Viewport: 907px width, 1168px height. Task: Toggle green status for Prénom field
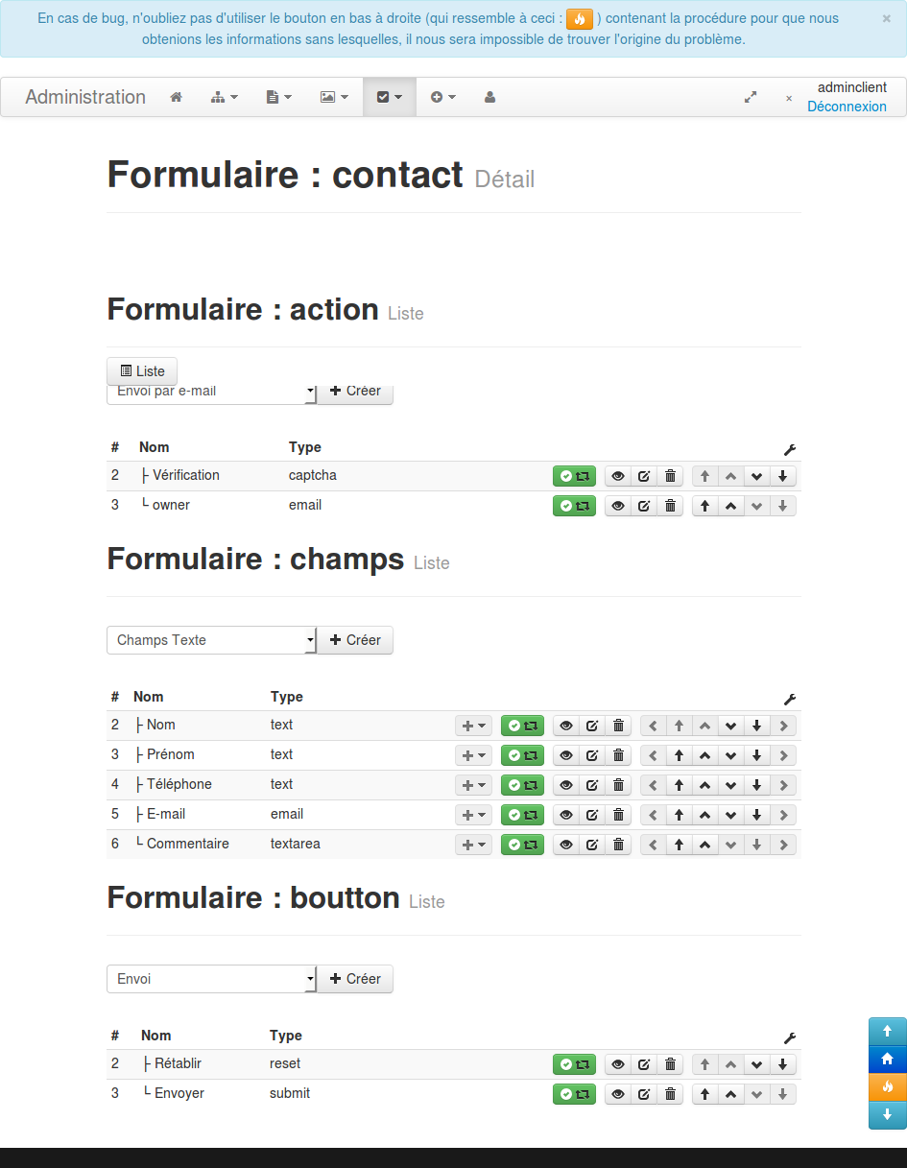click(x=522, y=755)
